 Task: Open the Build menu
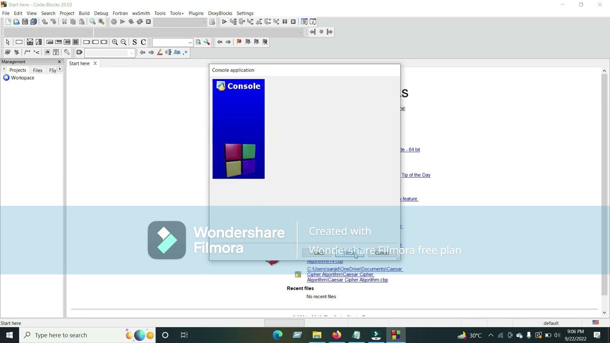(84, 13)
